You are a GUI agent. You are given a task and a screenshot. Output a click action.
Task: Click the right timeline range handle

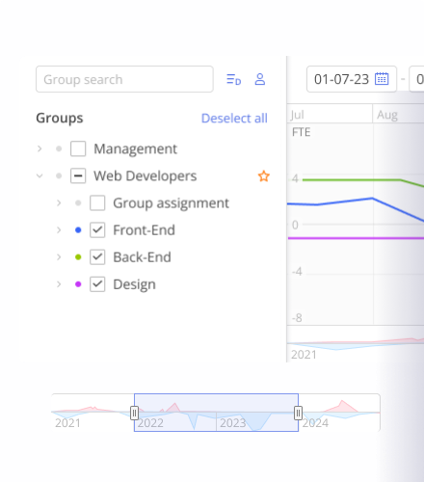(x=298, y=413)
